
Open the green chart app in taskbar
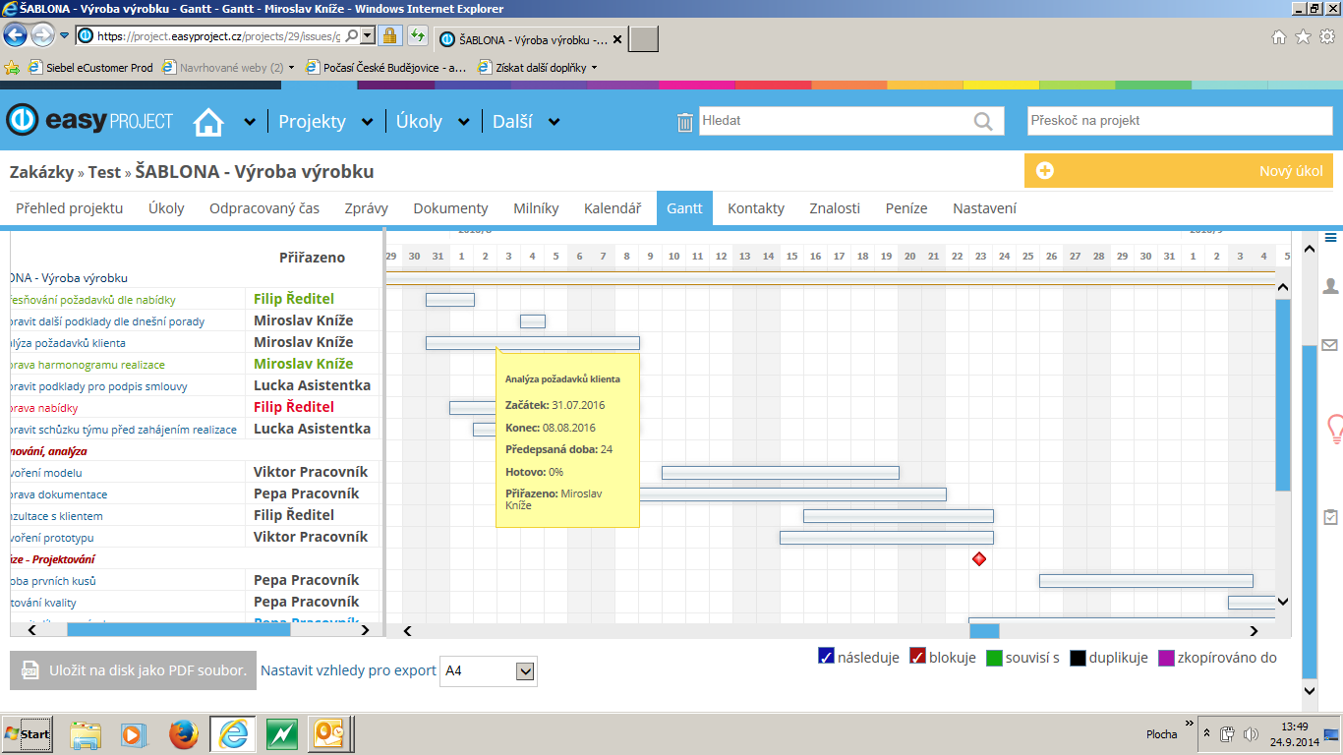pyautogui.click(x=282, y=734)
